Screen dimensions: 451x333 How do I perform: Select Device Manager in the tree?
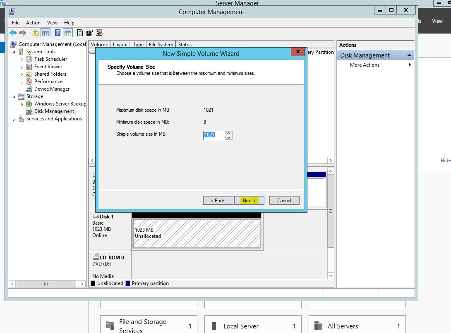click(x=52, y=89)
